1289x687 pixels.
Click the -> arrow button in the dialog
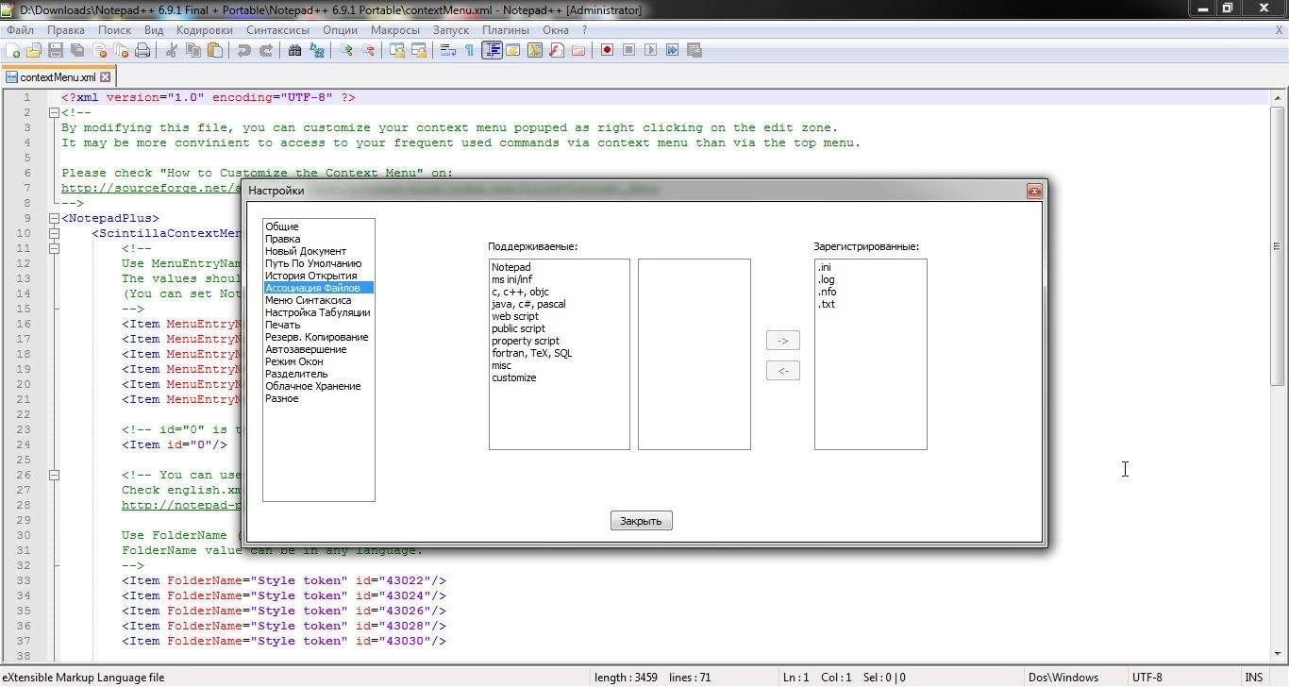783,341
